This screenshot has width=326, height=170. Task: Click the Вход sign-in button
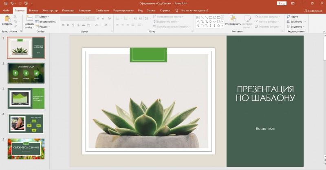click(282, 3)
